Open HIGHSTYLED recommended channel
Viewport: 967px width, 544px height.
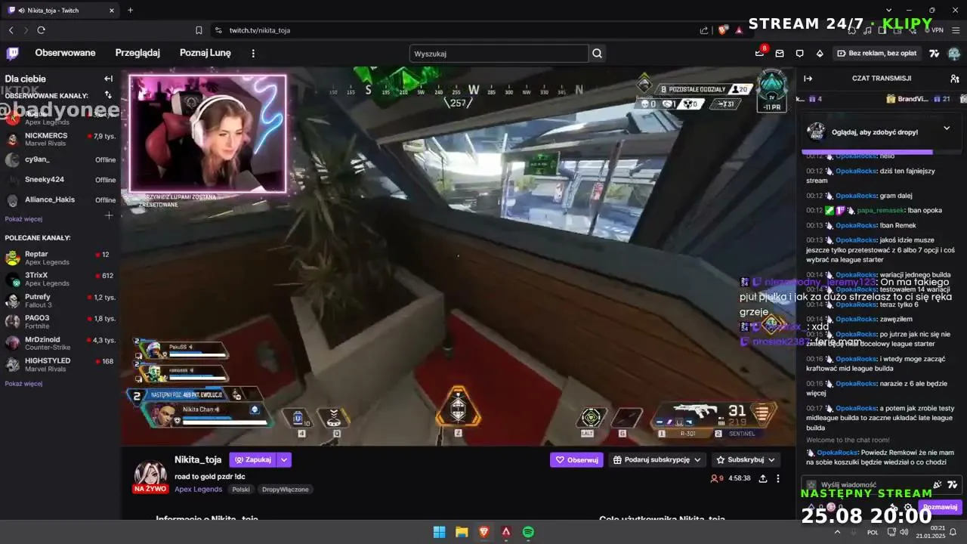coord(60,364)
